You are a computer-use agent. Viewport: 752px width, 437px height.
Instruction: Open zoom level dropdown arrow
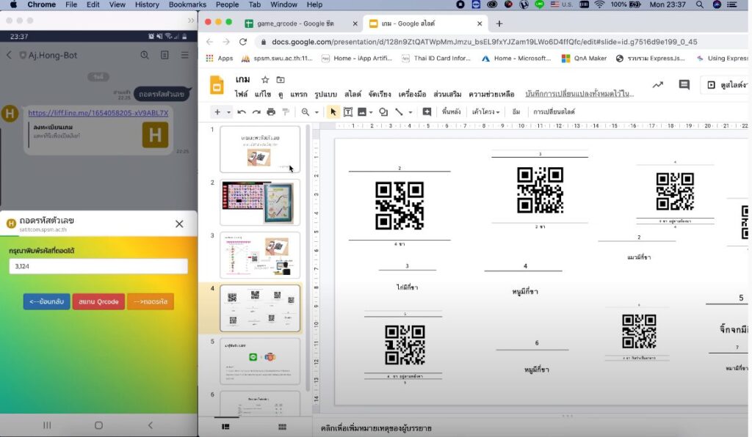coord(317,112)
